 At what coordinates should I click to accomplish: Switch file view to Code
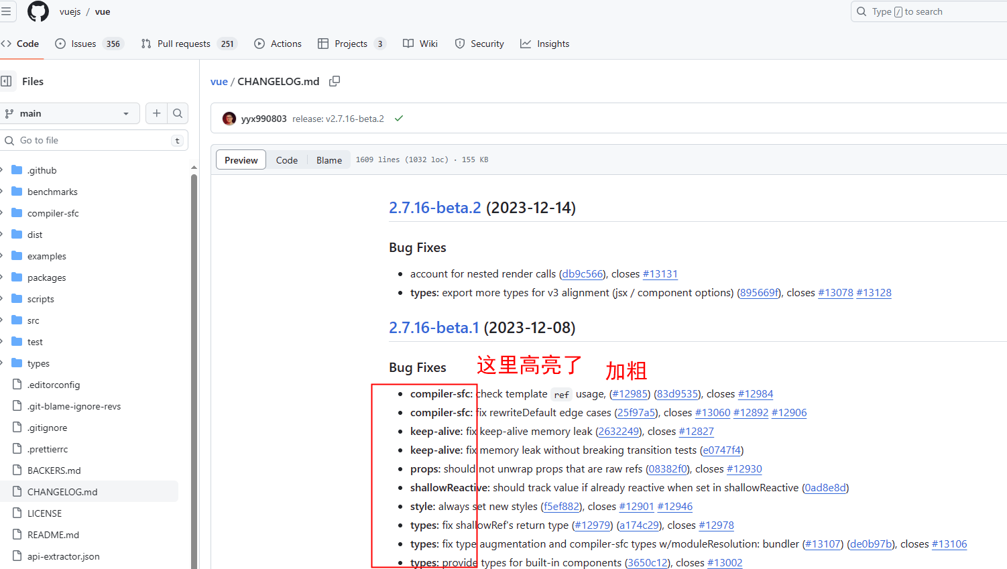[x=287, y=160]
